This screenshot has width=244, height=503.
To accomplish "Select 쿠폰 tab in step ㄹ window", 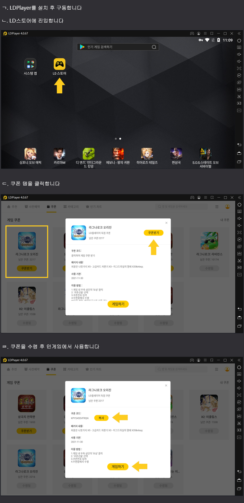I will 51,369.
